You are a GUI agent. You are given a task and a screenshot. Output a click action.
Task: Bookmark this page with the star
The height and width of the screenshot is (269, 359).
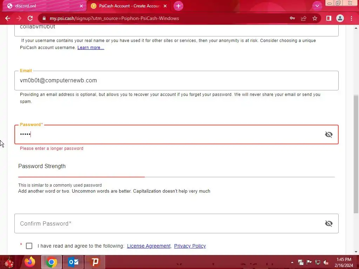point(315,18)
